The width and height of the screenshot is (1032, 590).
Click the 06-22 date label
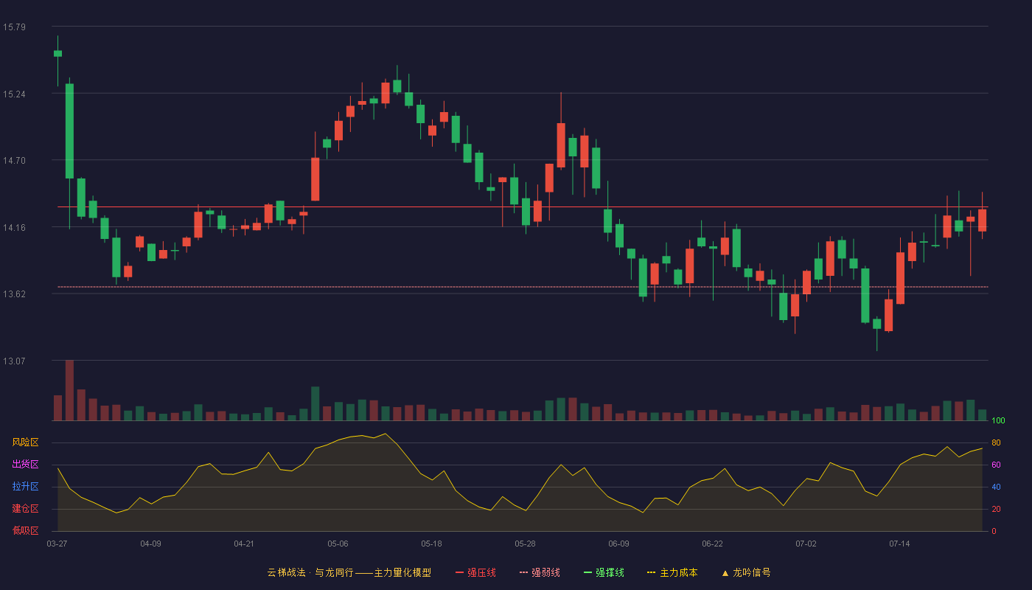coord(712,544)
